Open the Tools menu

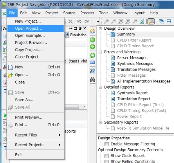[x=104, y=13]
